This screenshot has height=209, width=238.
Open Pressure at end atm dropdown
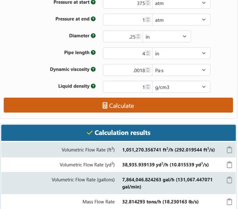[181, 20]
